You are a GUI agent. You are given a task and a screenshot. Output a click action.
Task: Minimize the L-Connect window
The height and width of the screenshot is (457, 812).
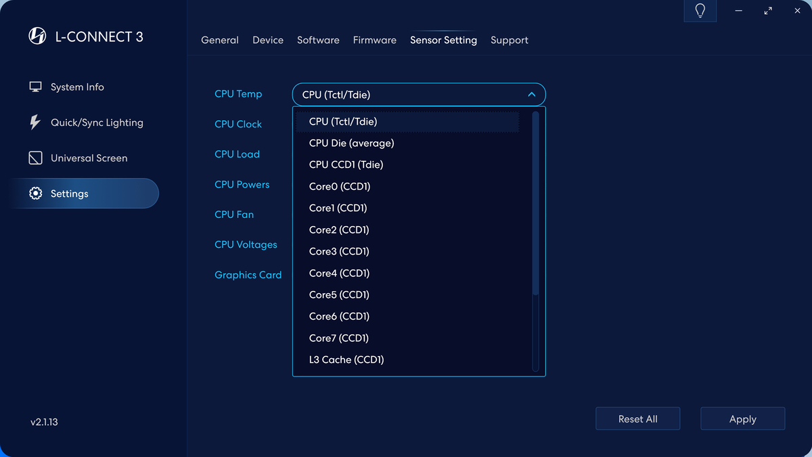coord(738,11)
